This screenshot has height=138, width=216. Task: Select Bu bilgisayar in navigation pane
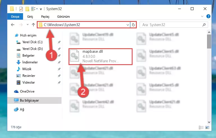click(x=35, y=100)
